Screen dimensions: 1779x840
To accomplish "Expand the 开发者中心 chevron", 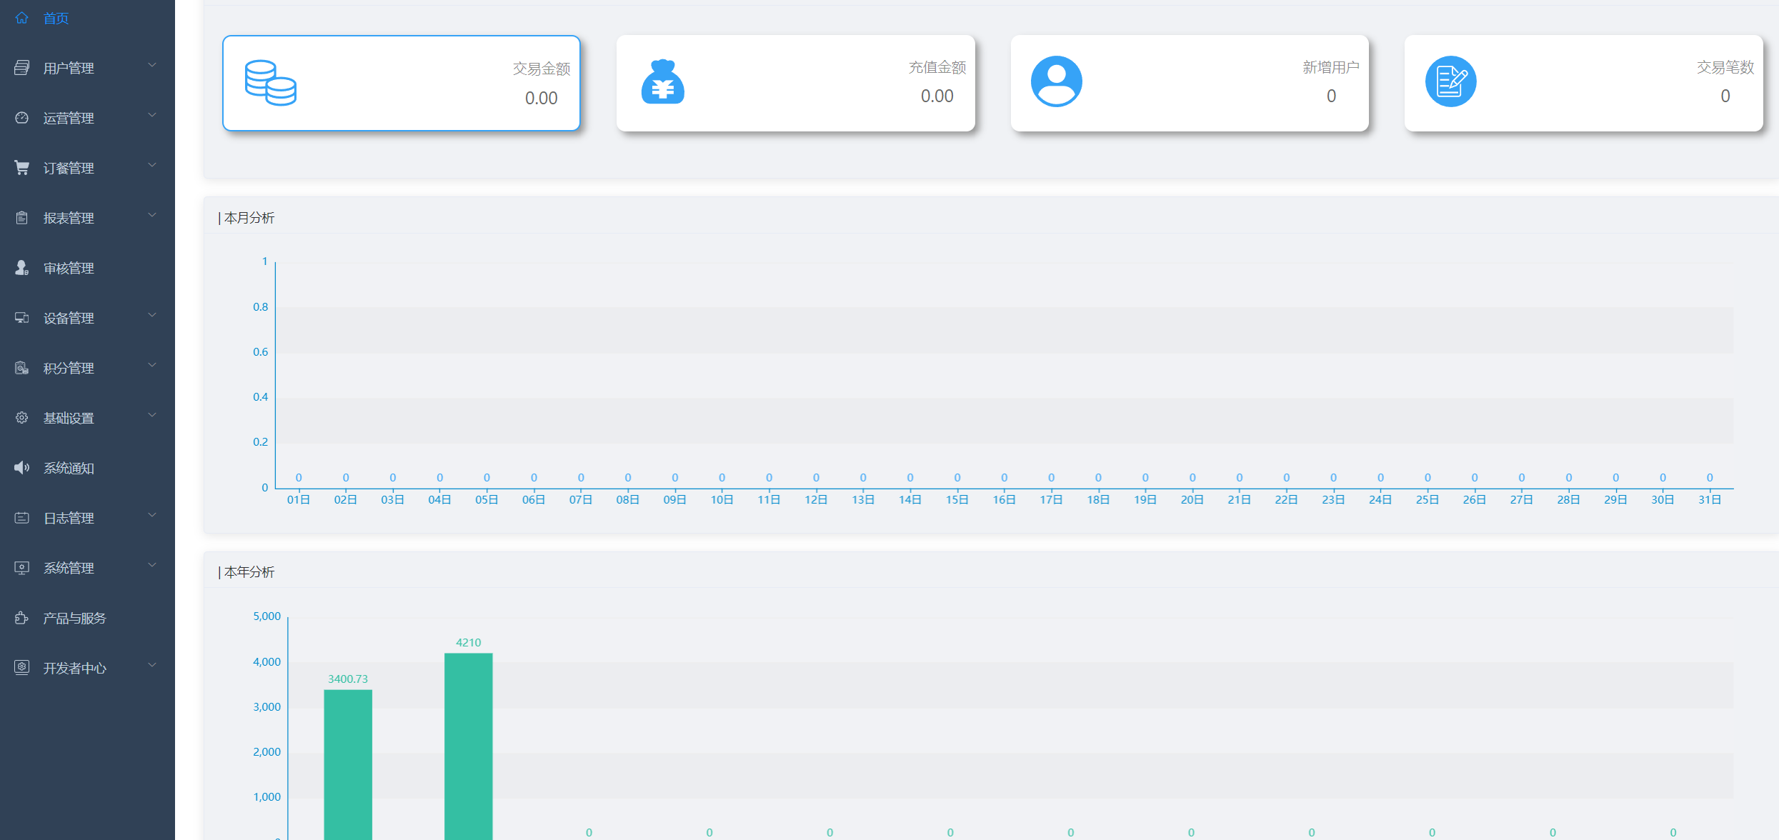I will tap(152, 666).
